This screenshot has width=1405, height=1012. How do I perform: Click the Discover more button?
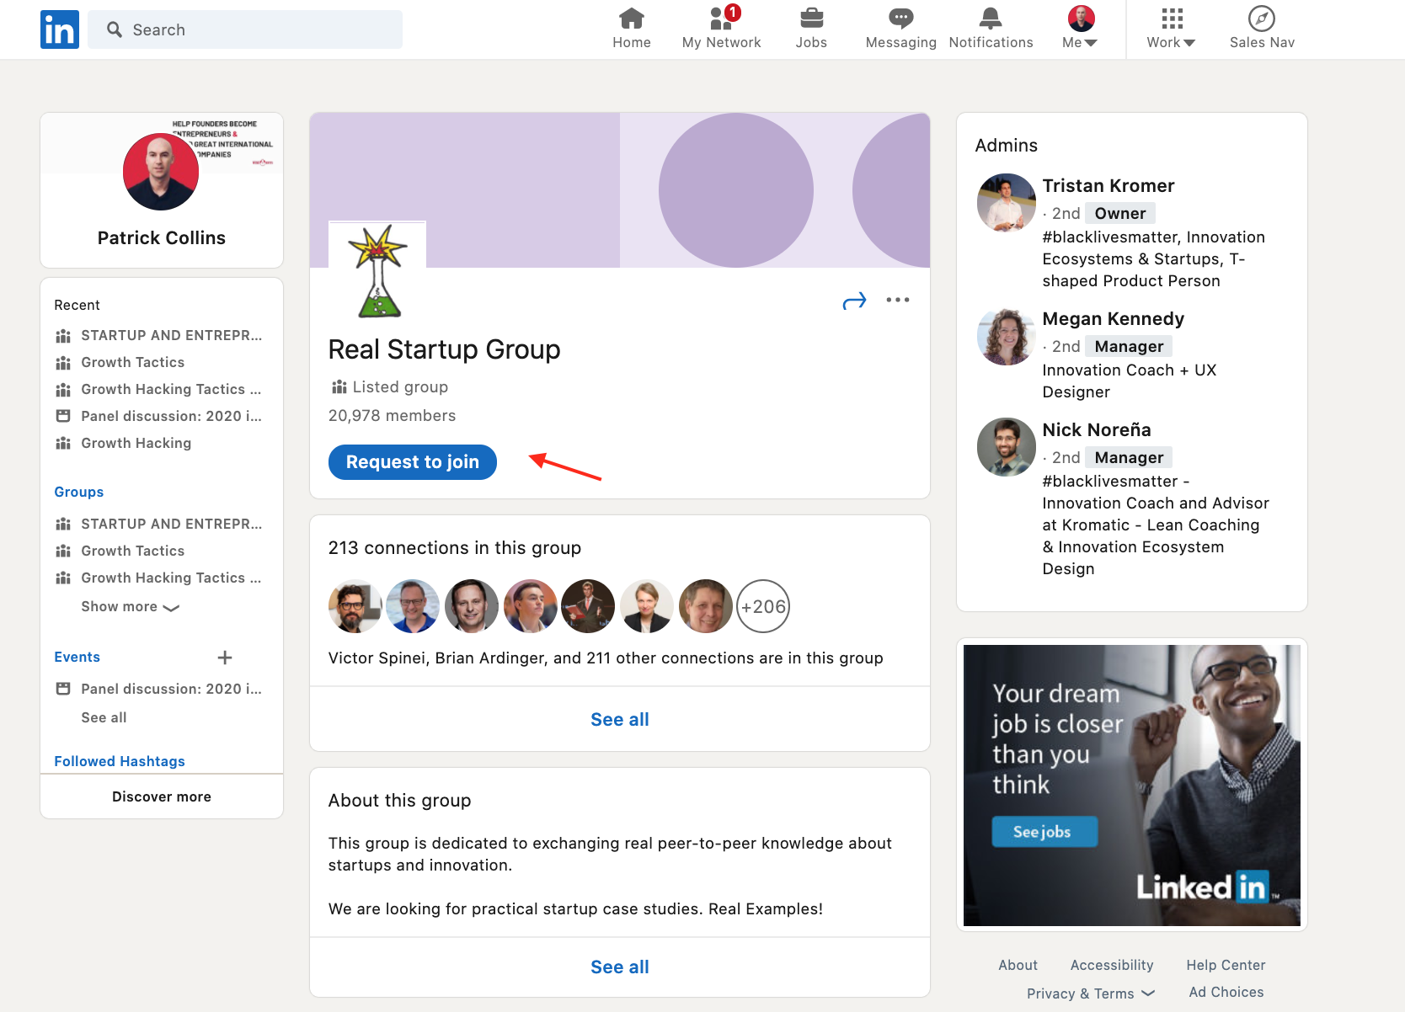162,796
